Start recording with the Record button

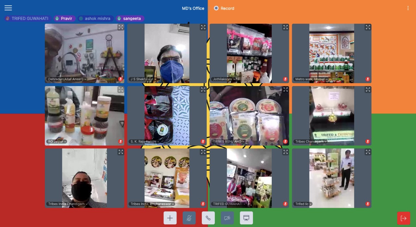224,8
